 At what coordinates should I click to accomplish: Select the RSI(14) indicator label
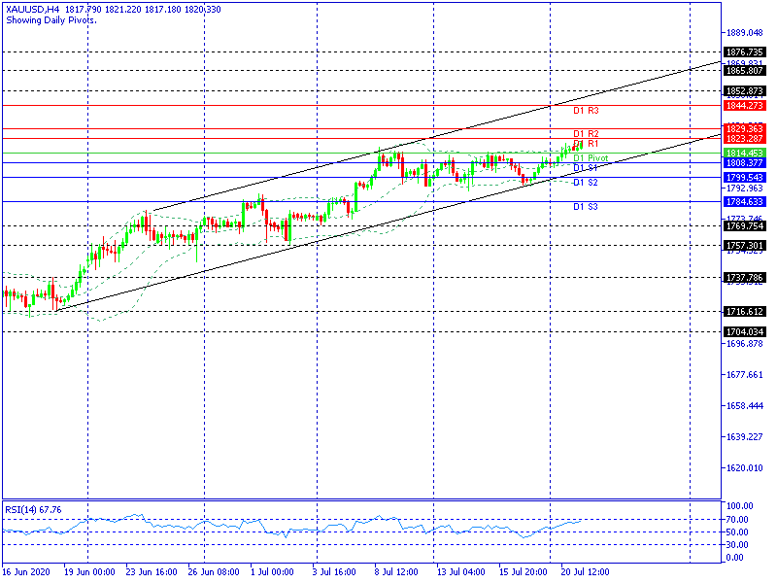coord(31,509)
